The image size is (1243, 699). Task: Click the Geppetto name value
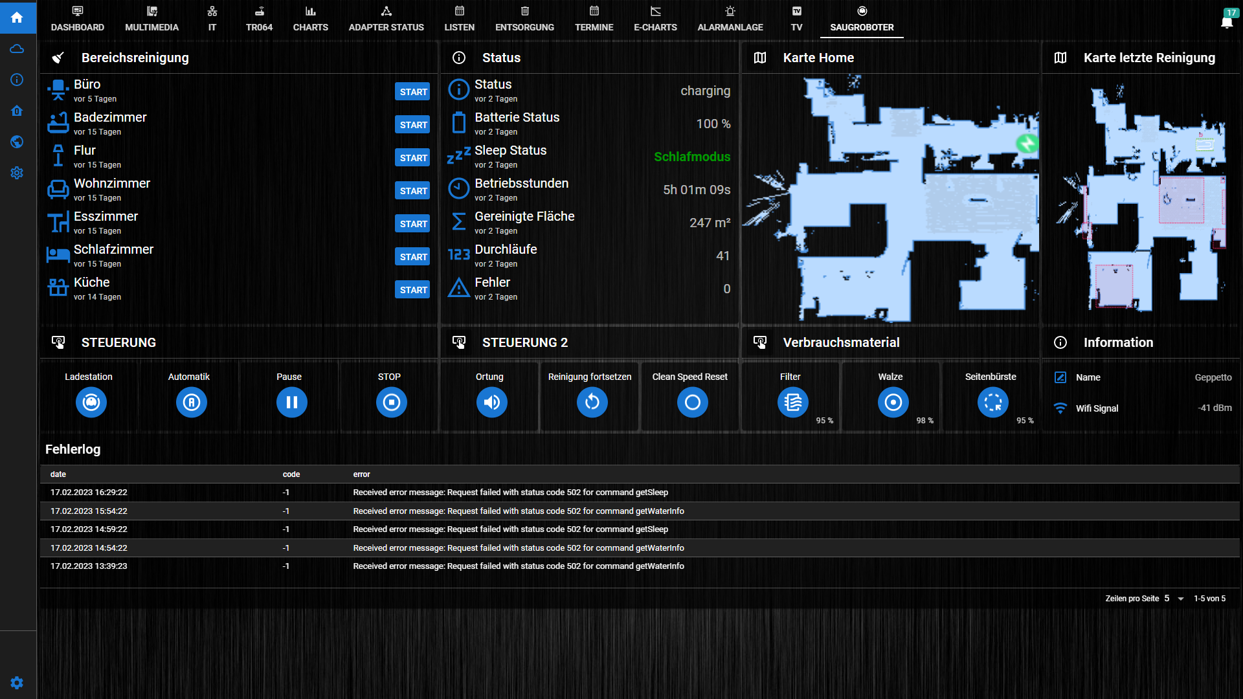pyautogui.click(x=1213, y=377)
